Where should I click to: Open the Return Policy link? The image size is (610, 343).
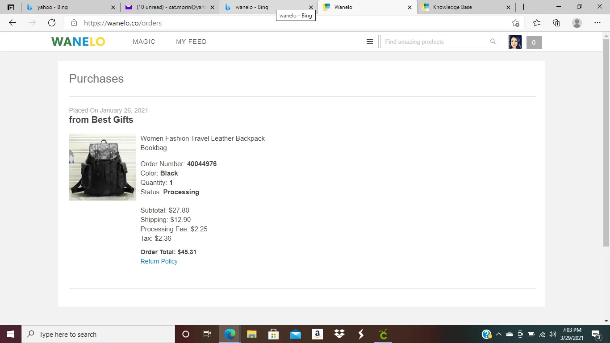pyautogui.click(x=159, y=261)
